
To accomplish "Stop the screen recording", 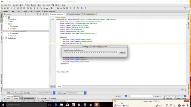I will (x=126, y=106).
